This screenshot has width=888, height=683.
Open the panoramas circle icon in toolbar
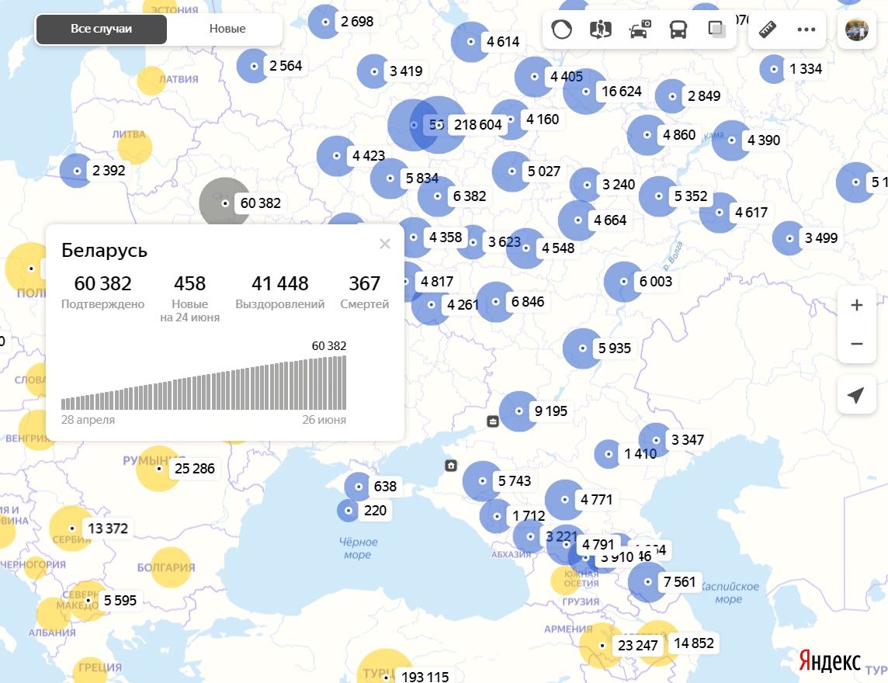[562, 29]
